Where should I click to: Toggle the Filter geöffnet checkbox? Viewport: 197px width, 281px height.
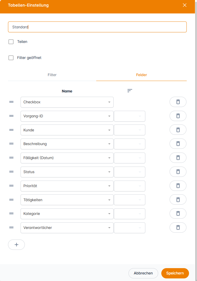pos(11,58)
